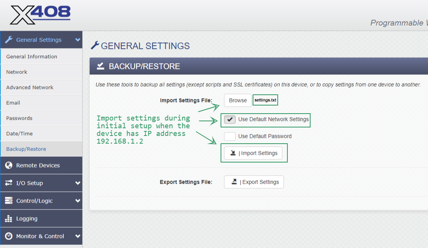This screenshot has height=248, width=428.
Task: Open the Network settings page
Action: point(17,72)
